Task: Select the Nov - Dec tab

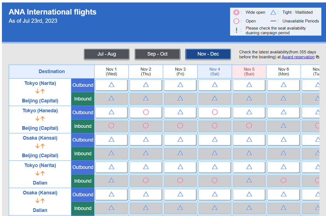Action: pyautogui.click(x=208, y=54)
